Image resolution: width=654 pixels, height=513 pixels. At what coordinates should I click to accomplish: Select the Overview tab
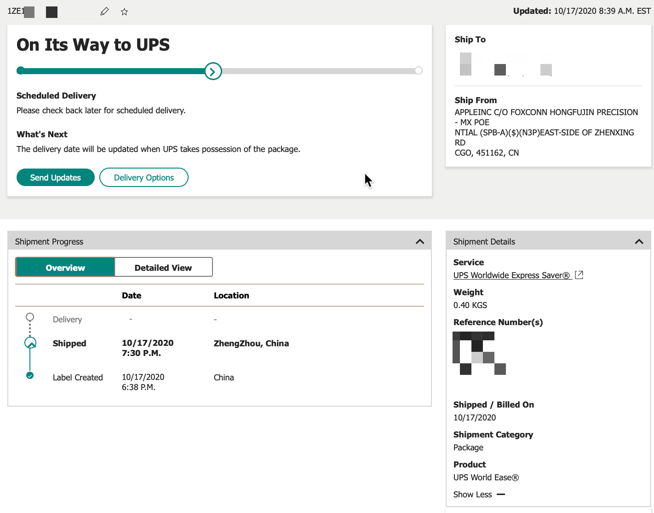65,267
